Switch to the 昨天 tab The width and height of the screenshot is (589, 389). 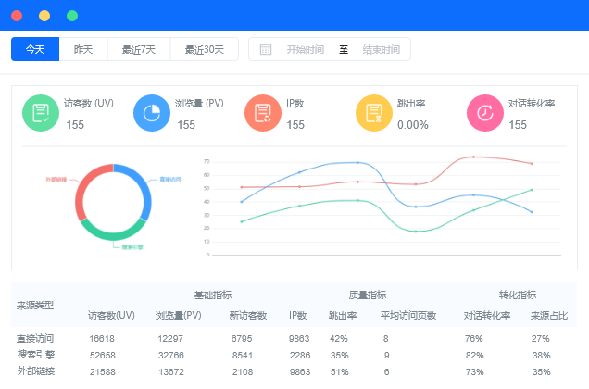83,49
